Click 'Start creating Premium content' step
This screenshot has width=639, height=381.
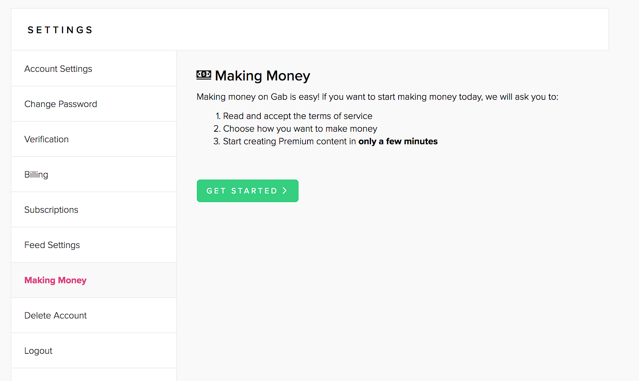[x=330, y=141]
